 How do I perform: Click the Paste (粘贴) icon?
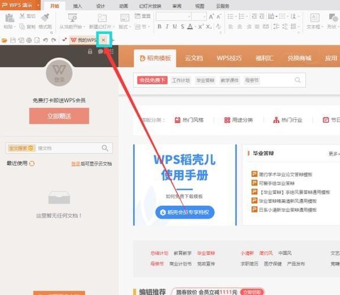click(x=9, y=18)
